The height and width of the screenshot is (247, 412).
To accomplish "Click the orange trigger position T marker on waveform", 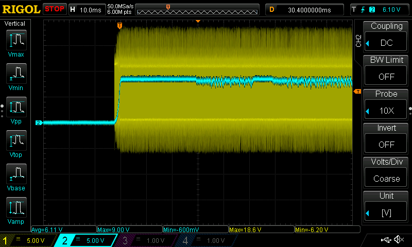I will [119, 26].
